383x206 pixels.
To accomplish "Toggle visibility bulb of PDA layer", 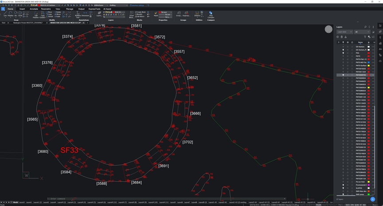I will tap(343, 53).
